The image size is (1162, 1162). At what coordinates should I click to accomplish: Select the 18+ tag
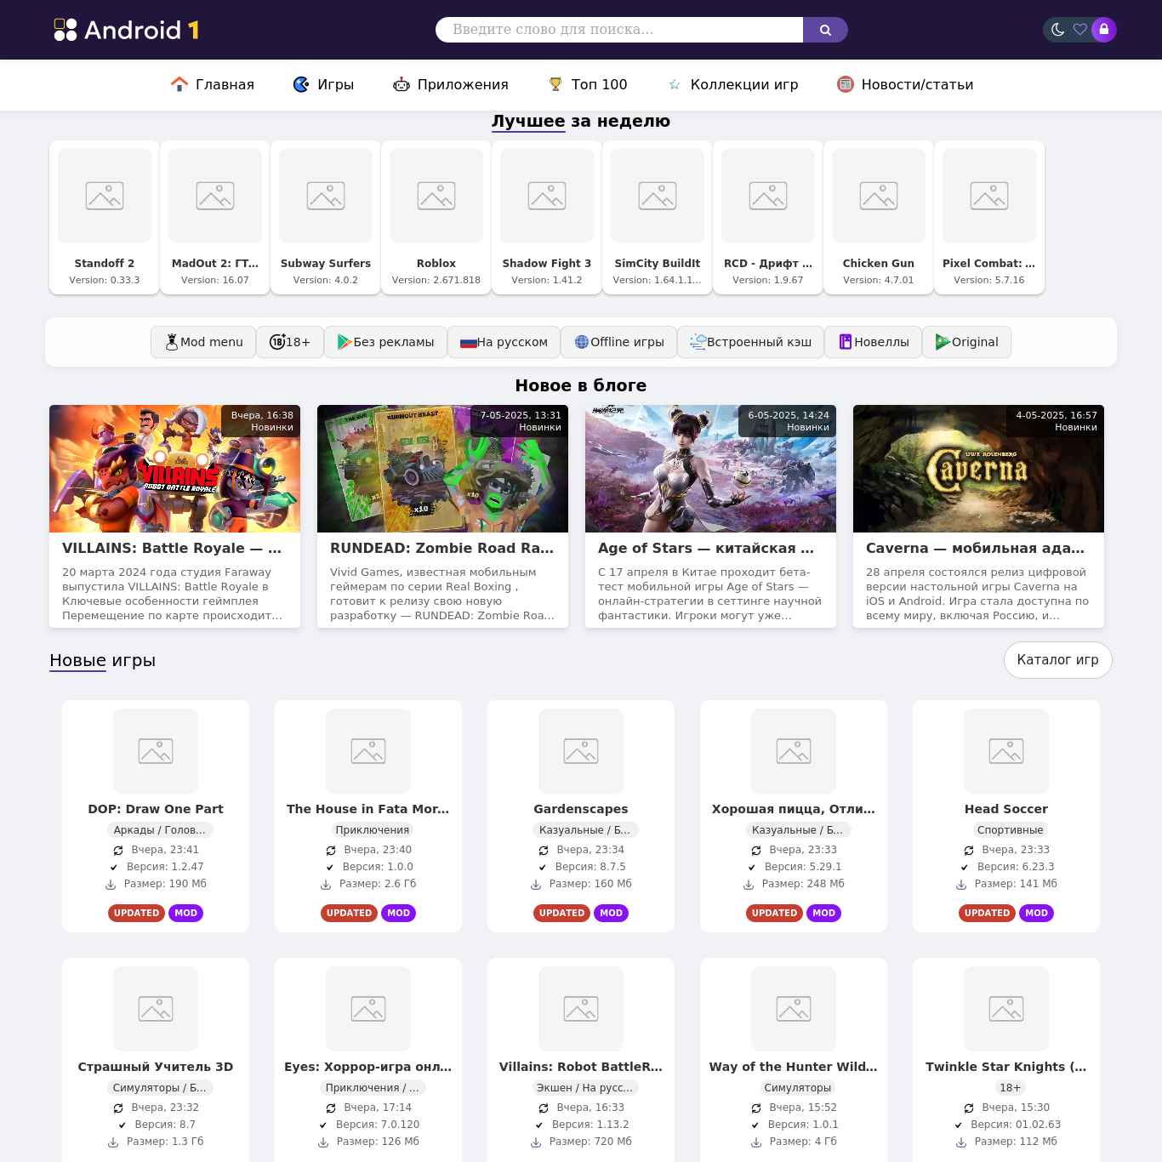(290, 342)
